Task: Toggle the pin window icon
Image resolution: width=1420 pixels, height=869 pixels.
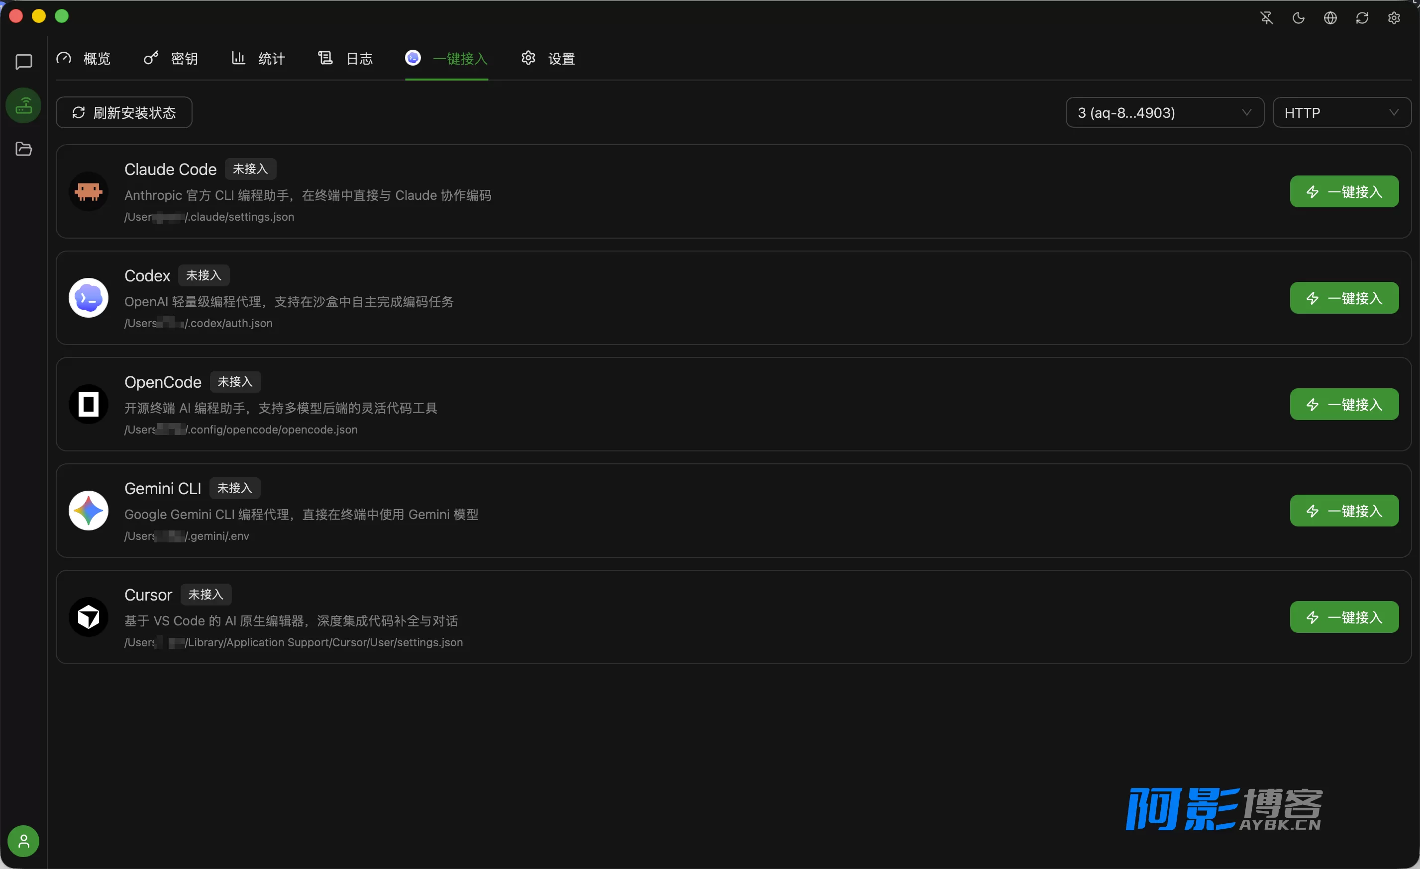Action: 1267,18
